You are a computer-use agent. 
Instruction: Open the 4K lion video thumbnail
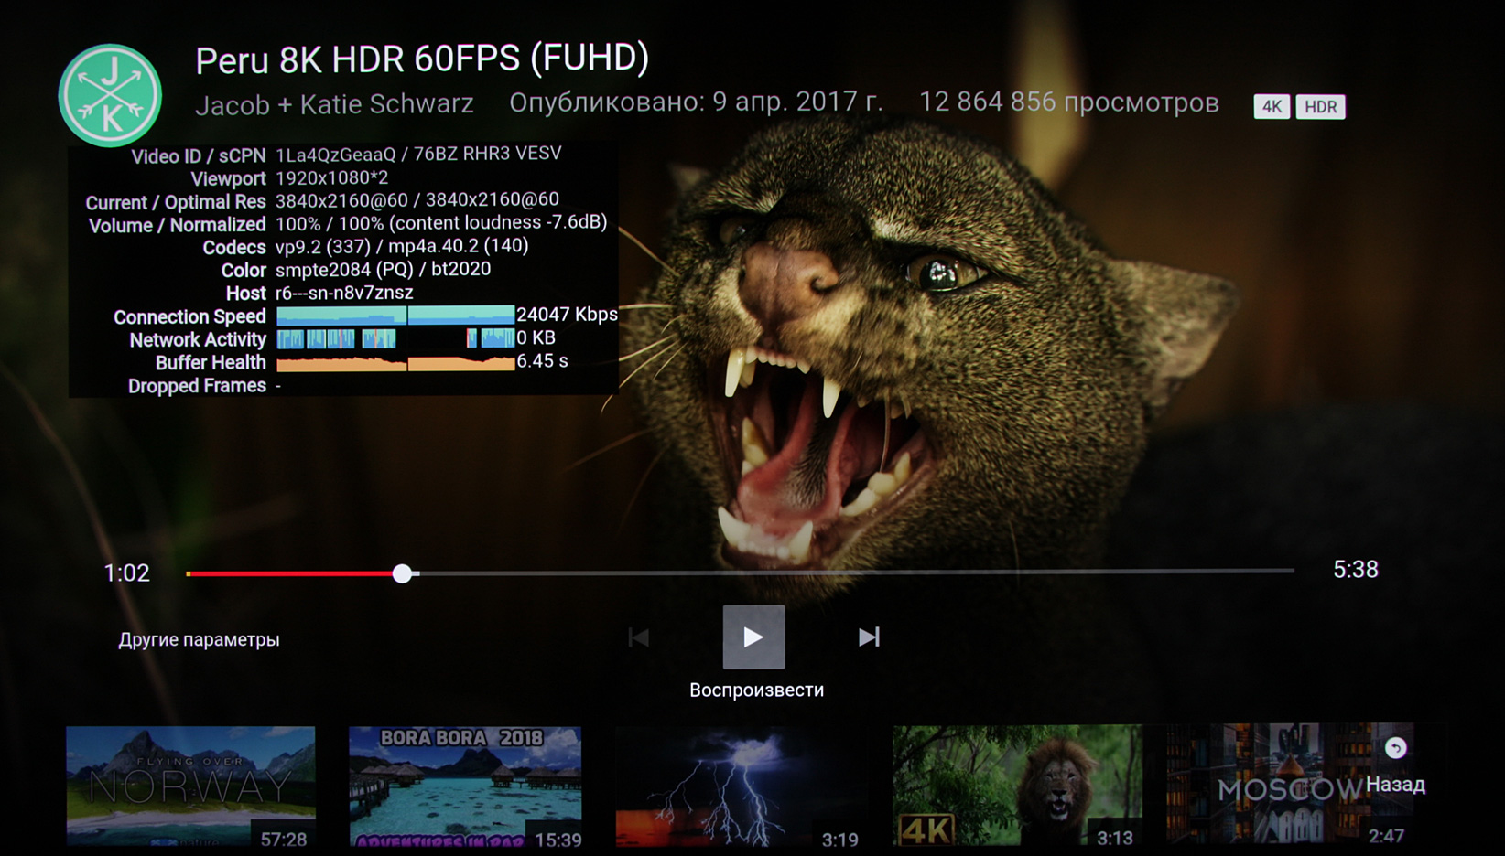click(x=1017, y=785)
